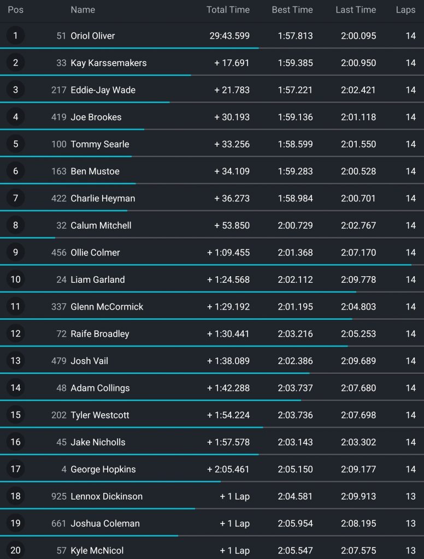This screenshot has height=559, width=424.
Task: Select rider Kay Karssemakers
Action: pyautogui.click(x=109, y=63)
